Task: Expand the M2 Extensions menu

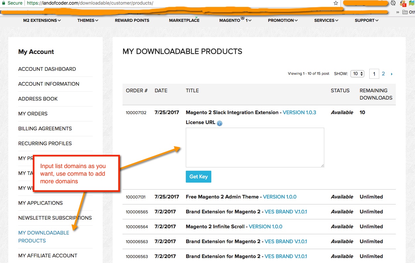Action: click(x=42, y=20)
